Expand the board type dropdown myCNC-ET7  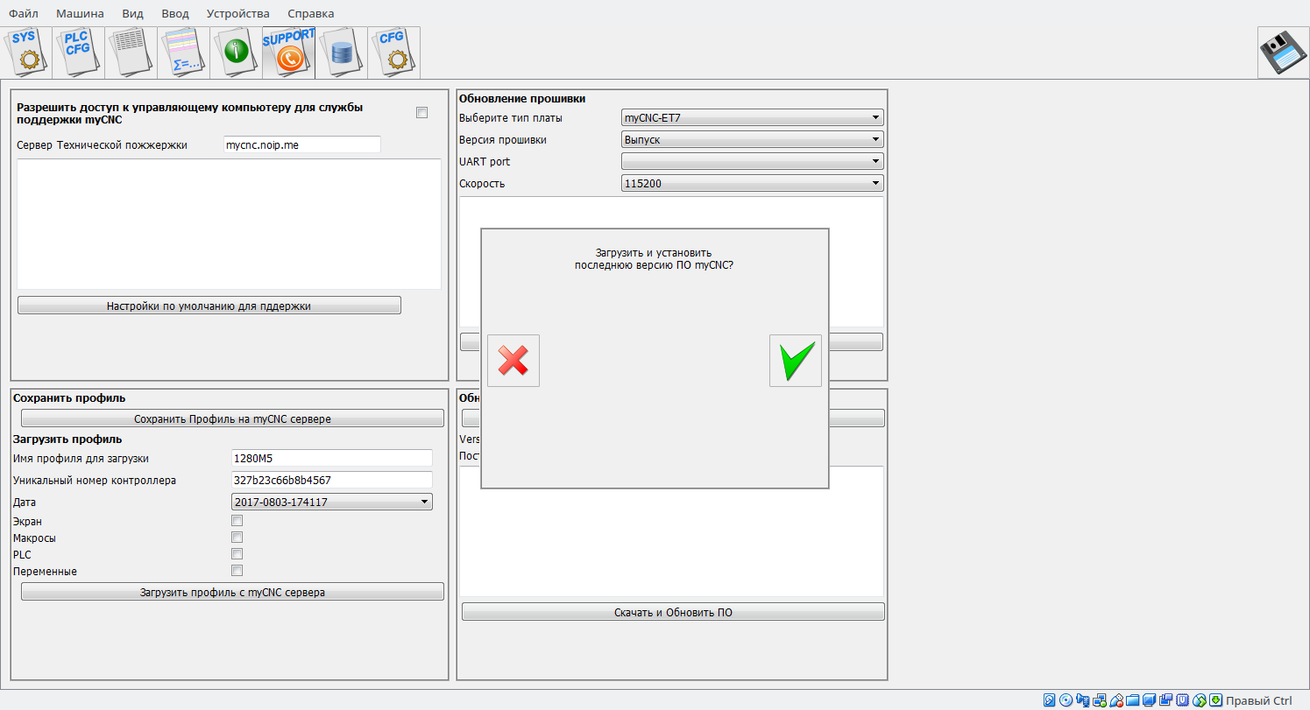[x=752, y=117]
